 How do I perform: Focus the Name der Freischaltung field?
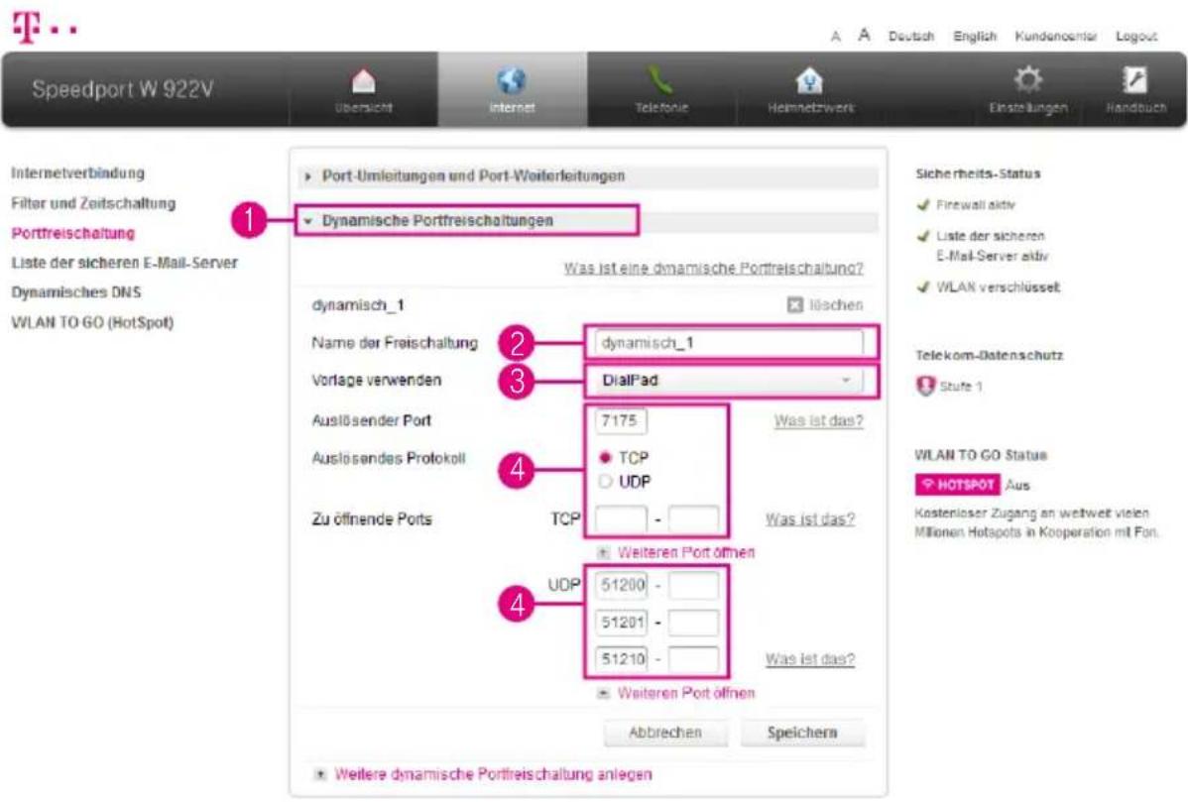click(728, 343)
